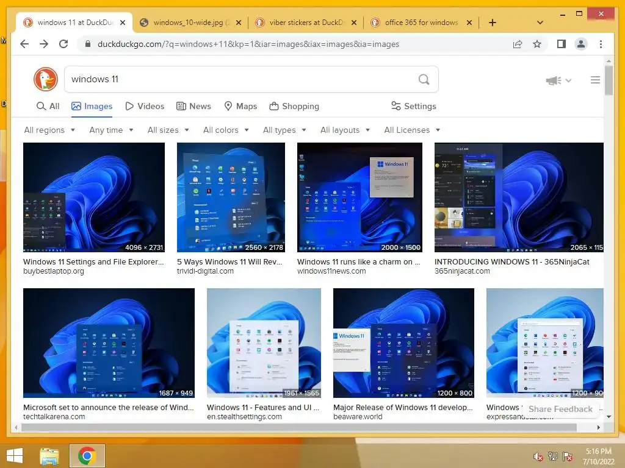The width and height of the screenshot is (625, 468).
Task: Expand the All colors filter
Action: pyautogui.click(x=226, y=130)
